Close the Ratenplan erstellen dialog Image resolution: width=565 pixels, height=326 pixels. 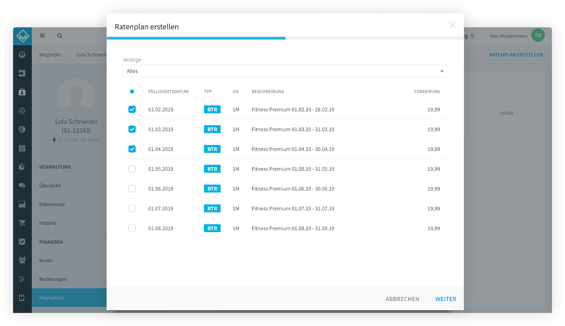[x=452, y=25]
